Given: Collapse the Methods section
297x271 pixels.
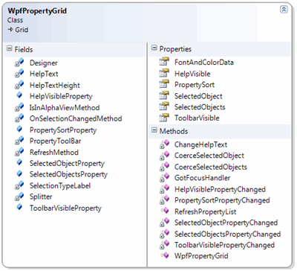Looking at the screenshot, I should [x=154, y=130].
